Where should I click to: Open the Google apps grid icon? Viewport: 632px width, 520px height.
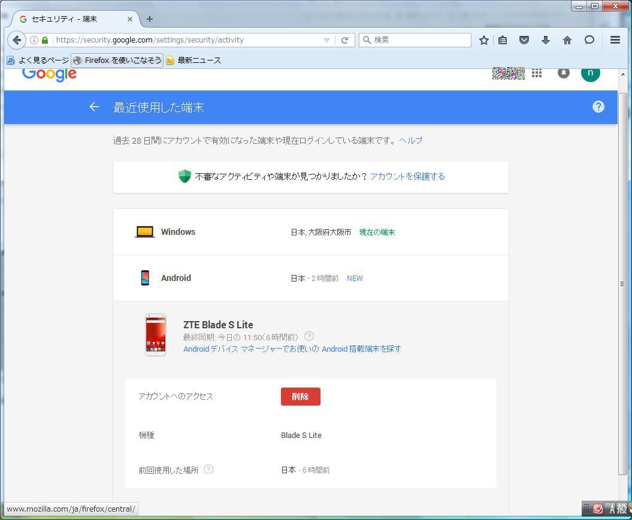click(x=537, y=73)
